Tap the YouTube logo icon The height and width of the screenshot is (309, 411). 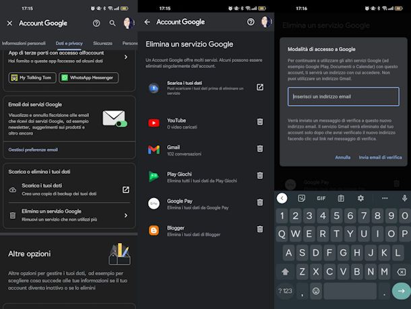pyautogui.click(x=154, y=123)
